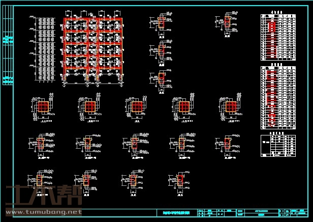Select the last beam section in bottom row
This screenshot has height=222, width=313.
(180, 181)
